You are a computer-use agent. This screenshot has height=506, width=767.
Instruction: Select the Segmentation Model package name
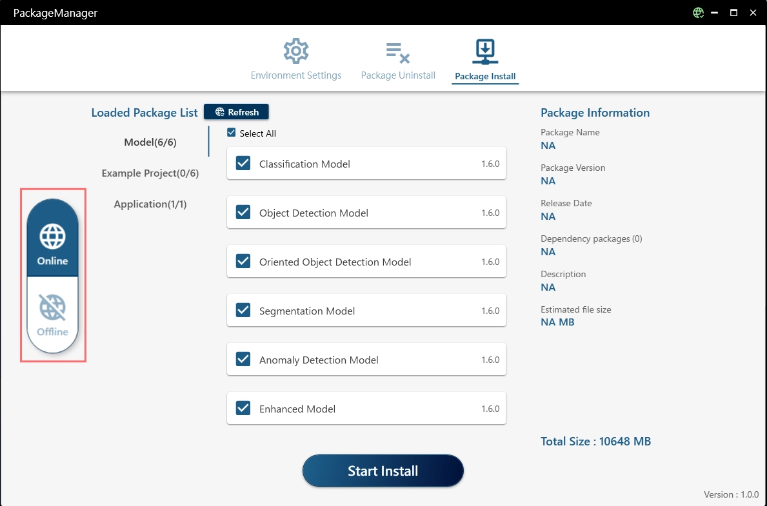(306, 311)
